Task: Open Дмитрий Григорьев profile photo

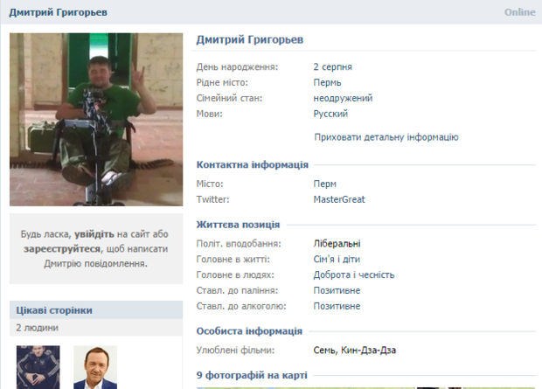Action: tap(96, 120)
